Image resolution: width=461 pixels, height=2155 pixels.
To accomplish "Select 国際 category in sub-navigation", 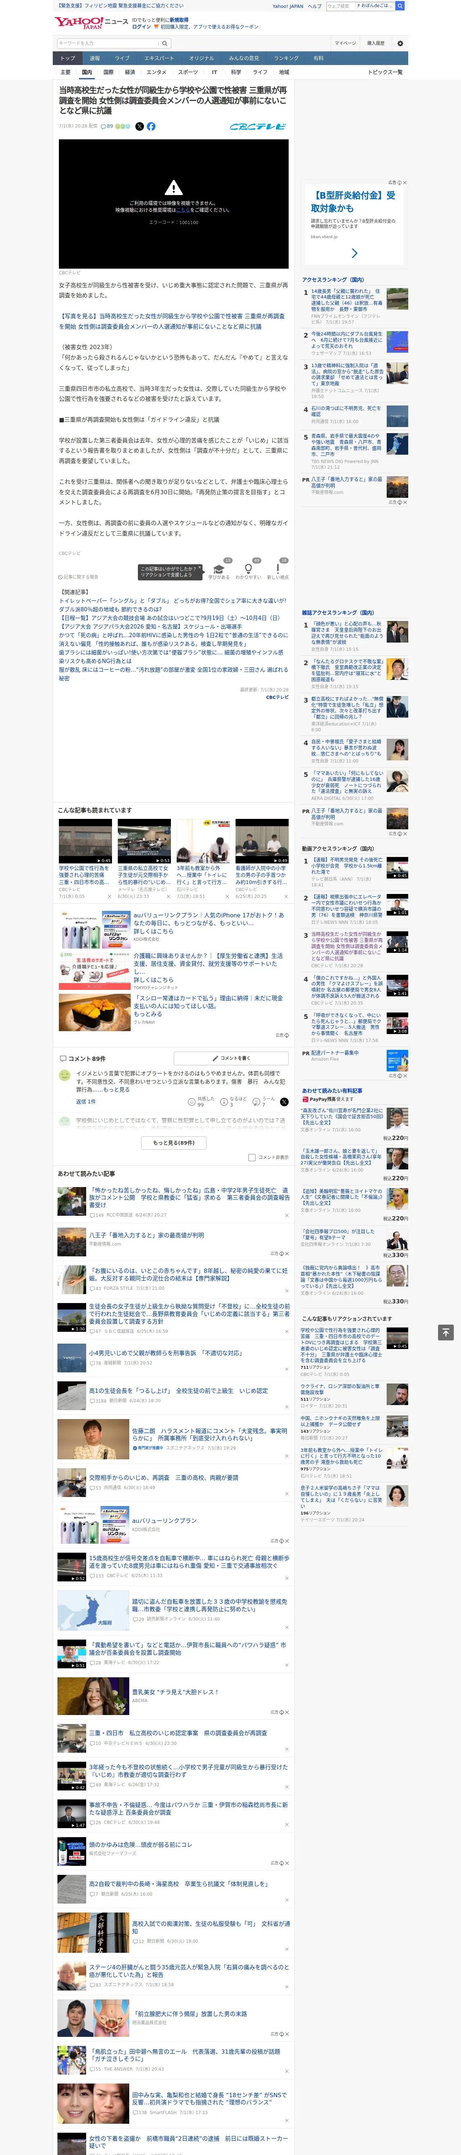I will 108,72.
